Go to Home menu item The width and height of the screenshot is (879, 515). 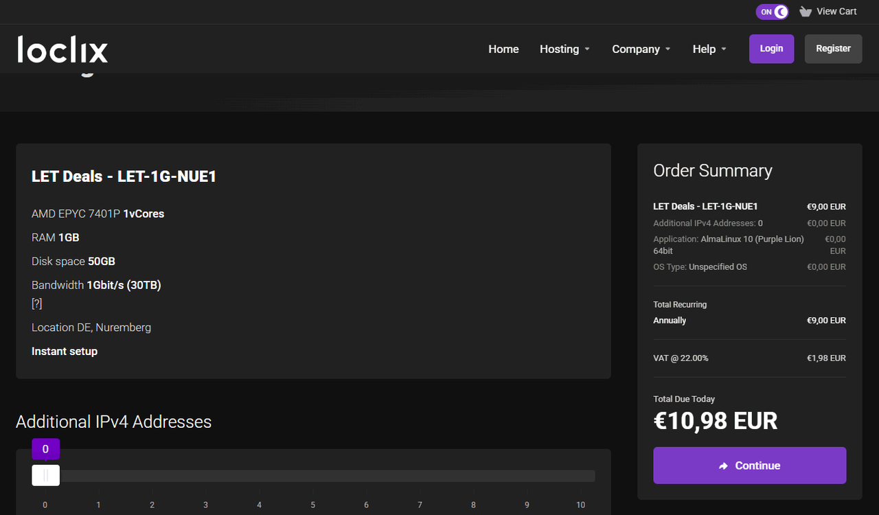click(x=503, y=49)
